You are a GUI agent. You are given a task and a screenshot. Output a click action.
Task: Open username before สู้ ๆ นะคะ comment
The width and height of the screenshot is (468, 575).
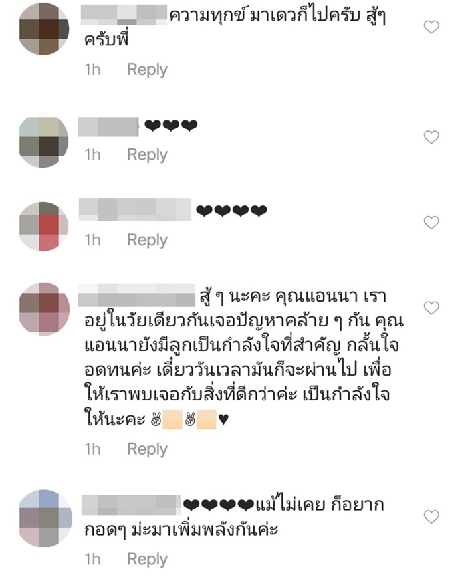click(136, 296)
